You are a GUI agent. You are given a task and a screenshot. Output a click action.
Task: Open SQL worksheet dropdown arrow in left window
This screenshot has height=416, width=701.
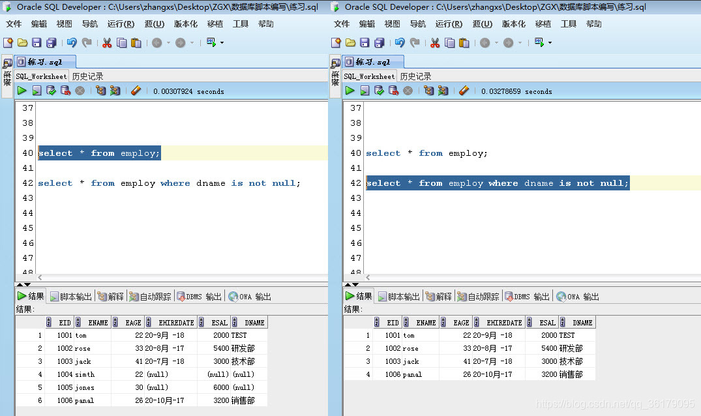tap(222, 43)
